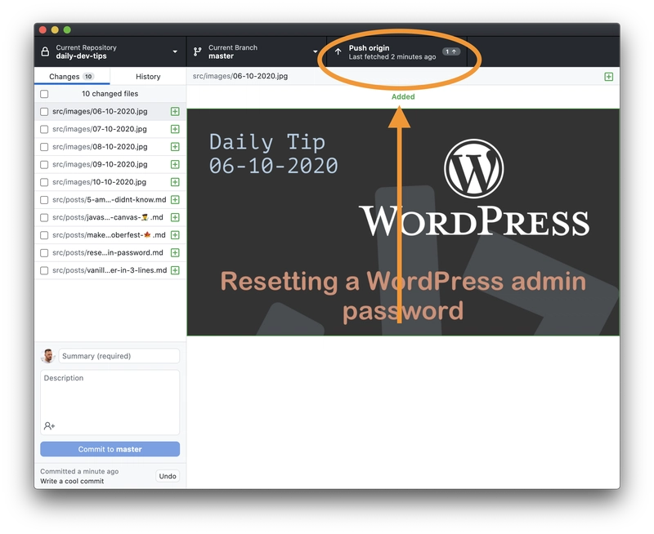The image size is (654, 534).
Task: Select src/posts/vanill...er-in-3-lines.md file name
Action: pyautogui.click(x=110, y=270)
